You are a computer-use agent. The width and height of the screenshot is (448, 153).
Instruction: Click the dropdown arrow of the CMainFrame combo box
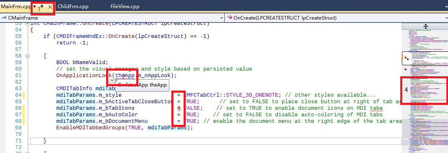[x=222, y=18]
